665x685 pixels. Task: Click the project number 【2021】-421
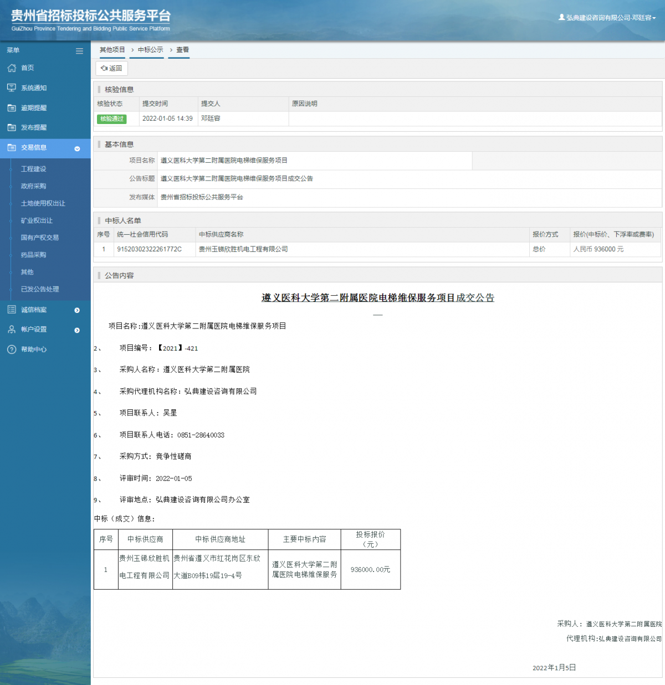click(177, 348)
